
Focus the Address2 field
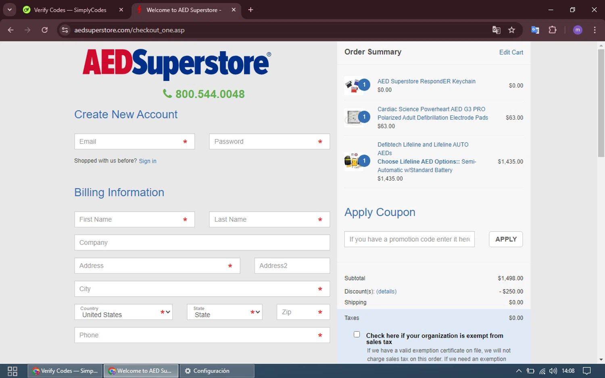(x=292, y=266)
